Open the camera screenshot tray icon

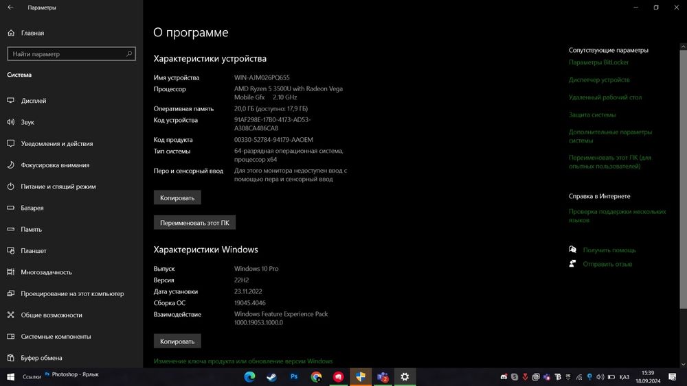(x=536, y=377)
